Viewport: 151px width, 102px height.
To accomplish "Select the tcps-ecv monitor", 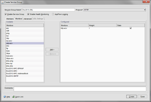I will [25, 56].
